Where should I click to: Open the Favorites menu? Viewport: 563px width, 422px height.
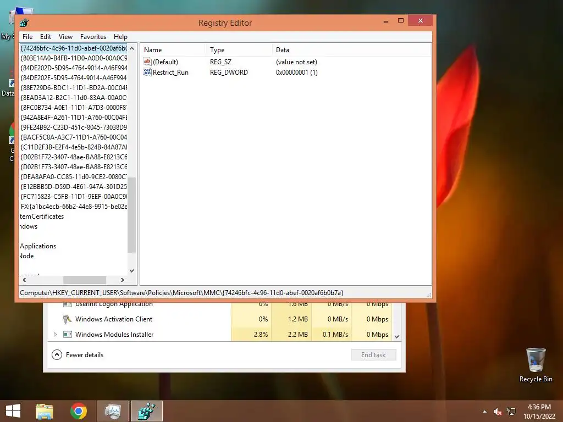pos(93,37)
